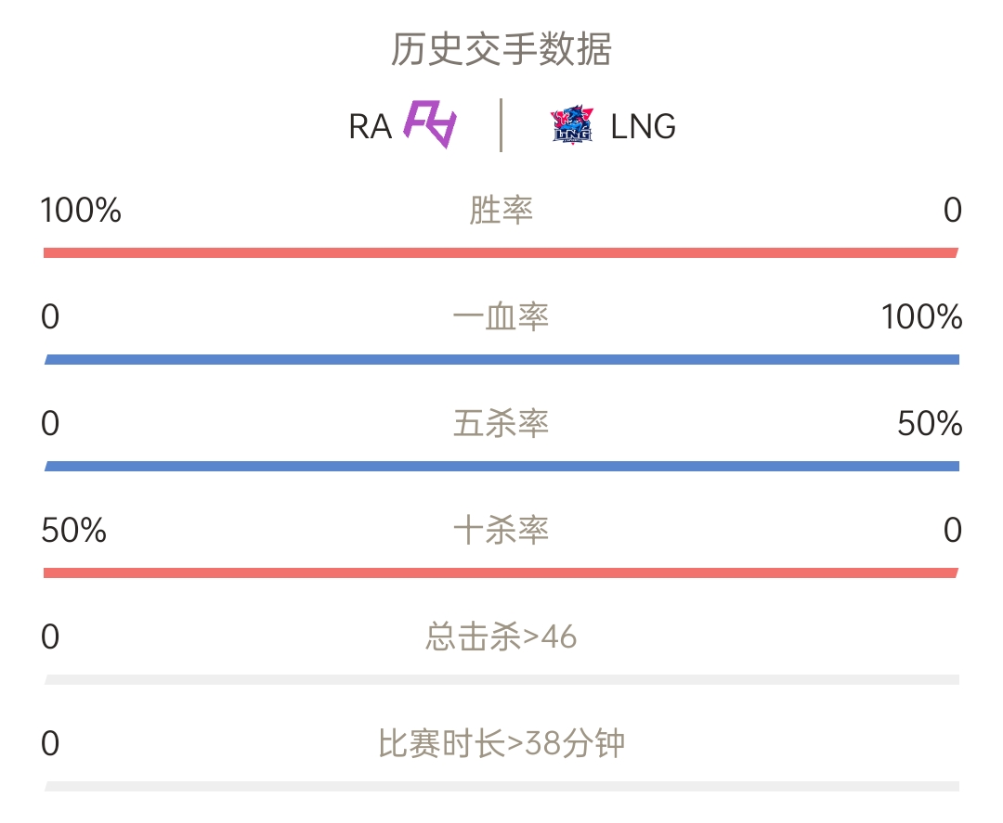The width and height of the screenshot is (1003, 823).
Task: Click the gray 比赛时长>38分钟 bar
Action: tap(501, 787)
